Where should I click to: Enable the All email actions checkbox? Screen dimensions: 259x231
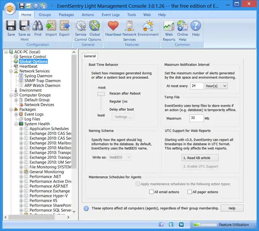[x=151, y=192]
